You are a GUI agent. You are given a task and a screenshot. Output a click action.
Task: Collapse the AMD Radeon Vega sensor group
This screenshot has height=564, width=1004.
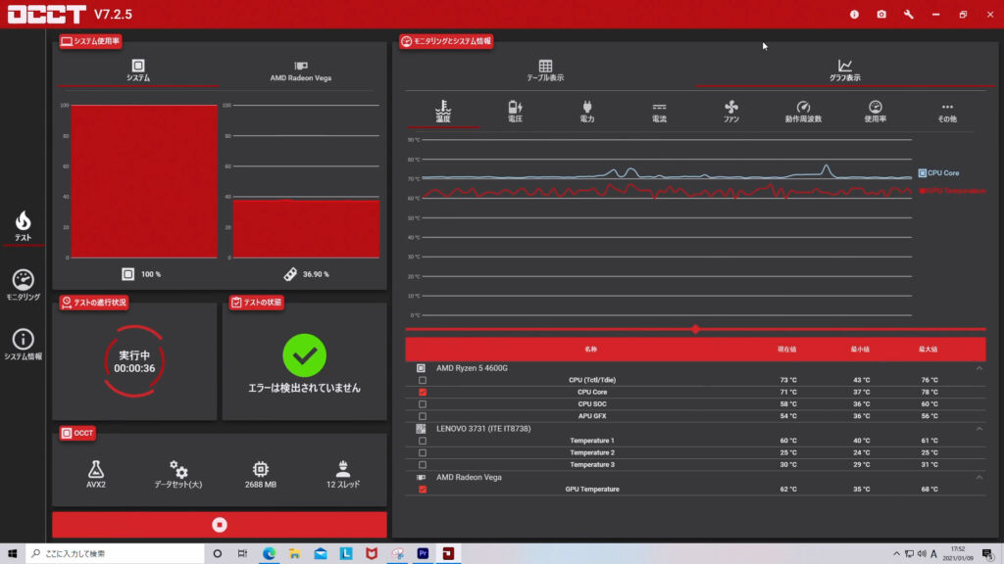click(979, 477)
